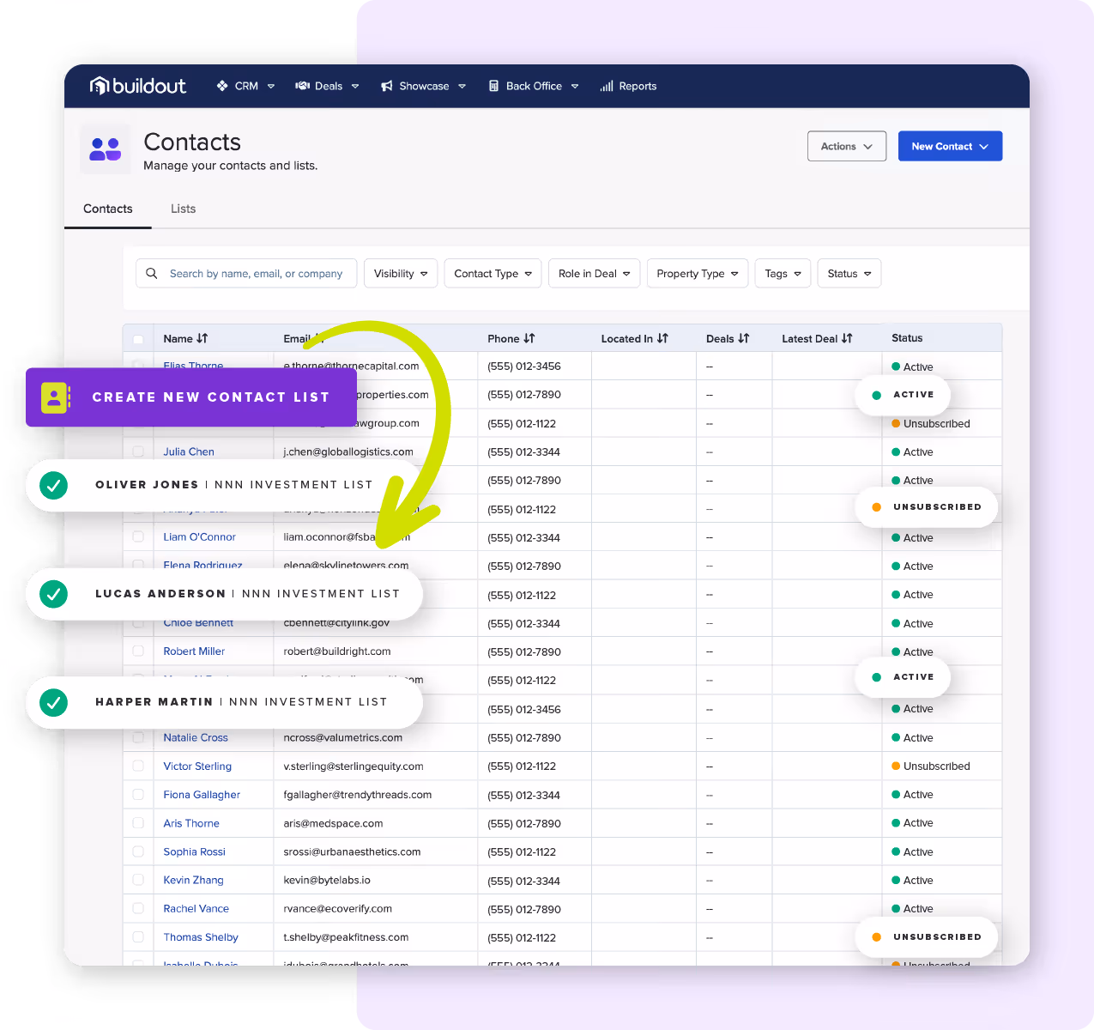Click the New Contact button
1094x1030 pixels.
(950, 146)
